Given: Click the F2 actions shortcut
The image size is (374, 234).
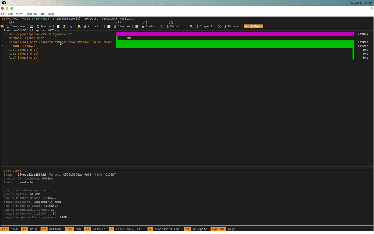Looking at the screenshot, I should point(51,229).
